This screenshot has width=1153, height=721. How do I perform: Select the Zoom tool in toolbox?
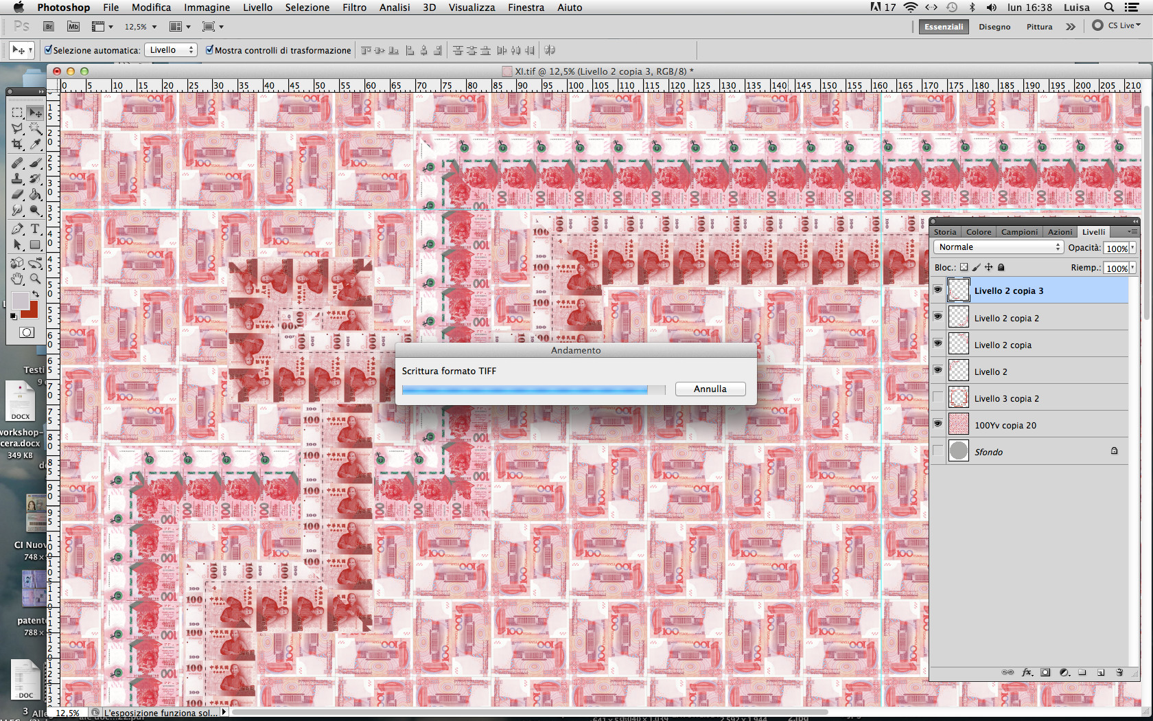35,279
